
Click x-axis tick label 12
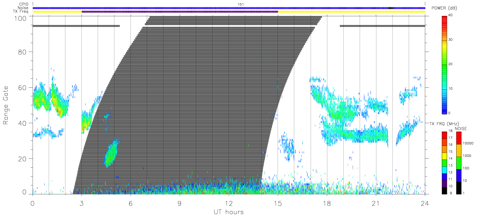228,203
